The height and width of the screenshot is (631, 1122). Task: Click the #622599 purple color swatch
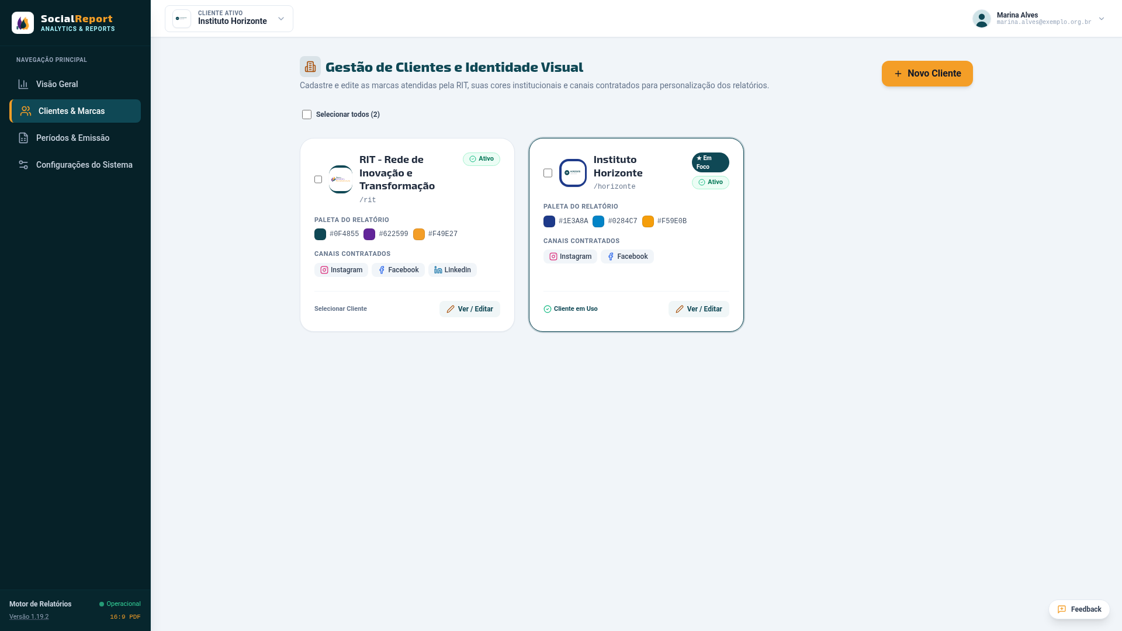point(369,234)
